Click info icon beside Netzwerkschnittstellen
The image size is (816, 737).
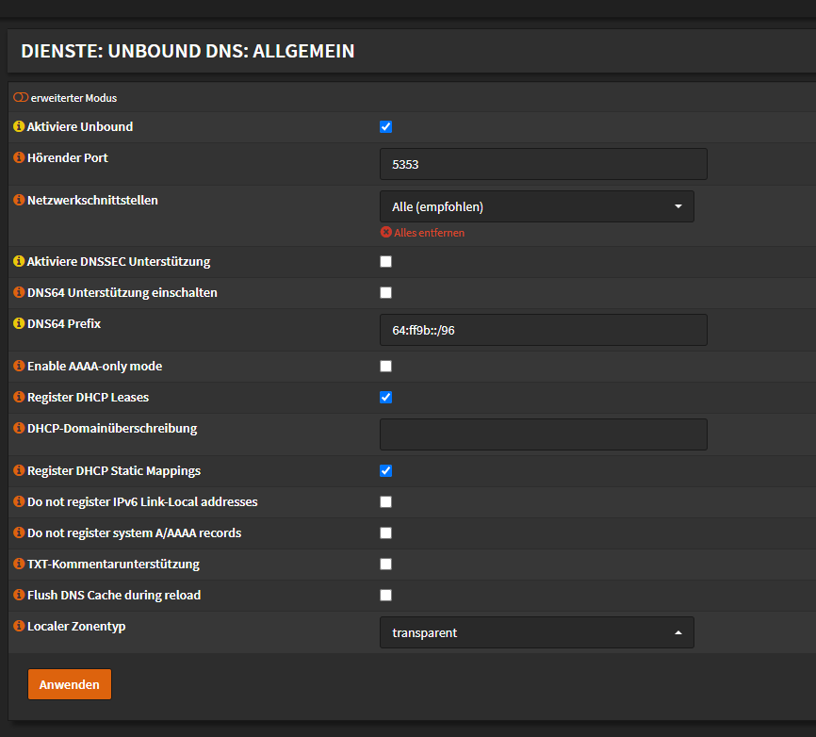(x=19, y=200)
